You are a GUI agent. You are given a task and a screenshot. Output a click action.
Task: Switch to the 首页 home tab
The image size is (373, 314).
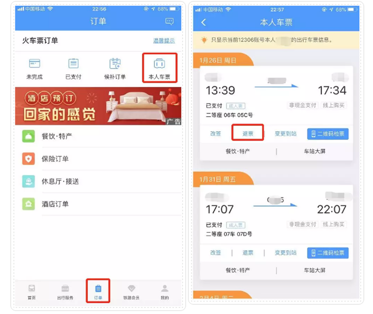32,292
